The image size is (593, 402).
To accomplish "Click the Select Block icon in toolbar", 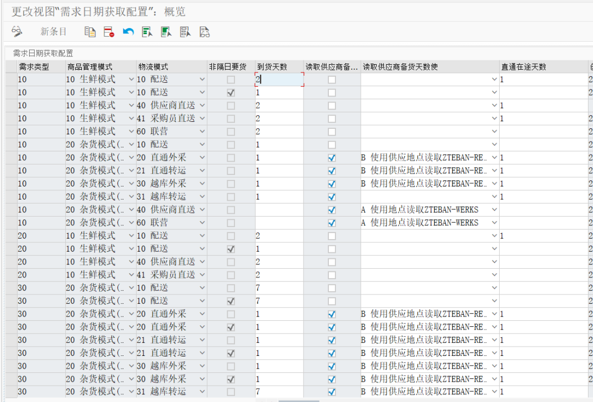I will (x=166, y=32).
